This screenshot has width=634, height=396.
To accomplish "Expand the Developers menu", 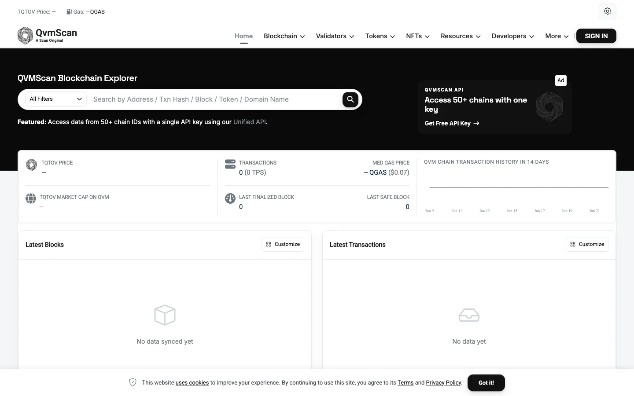I will click(512, 36).
